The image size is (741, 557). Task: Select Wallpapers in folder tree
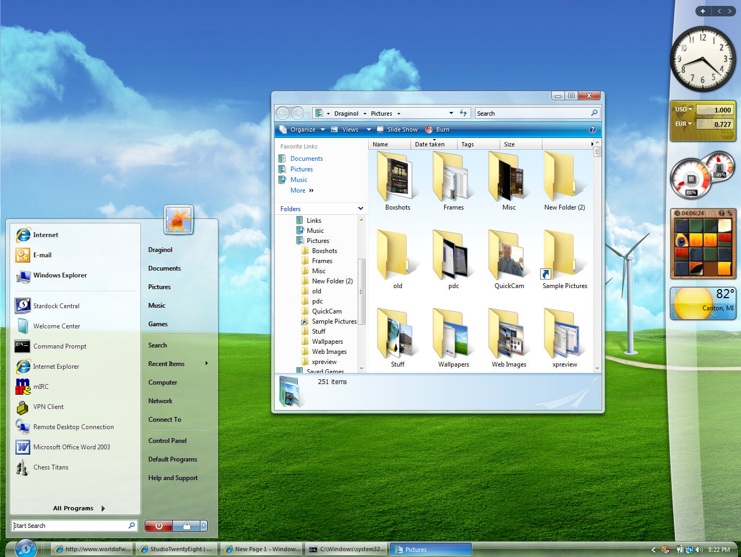(327, 342)
